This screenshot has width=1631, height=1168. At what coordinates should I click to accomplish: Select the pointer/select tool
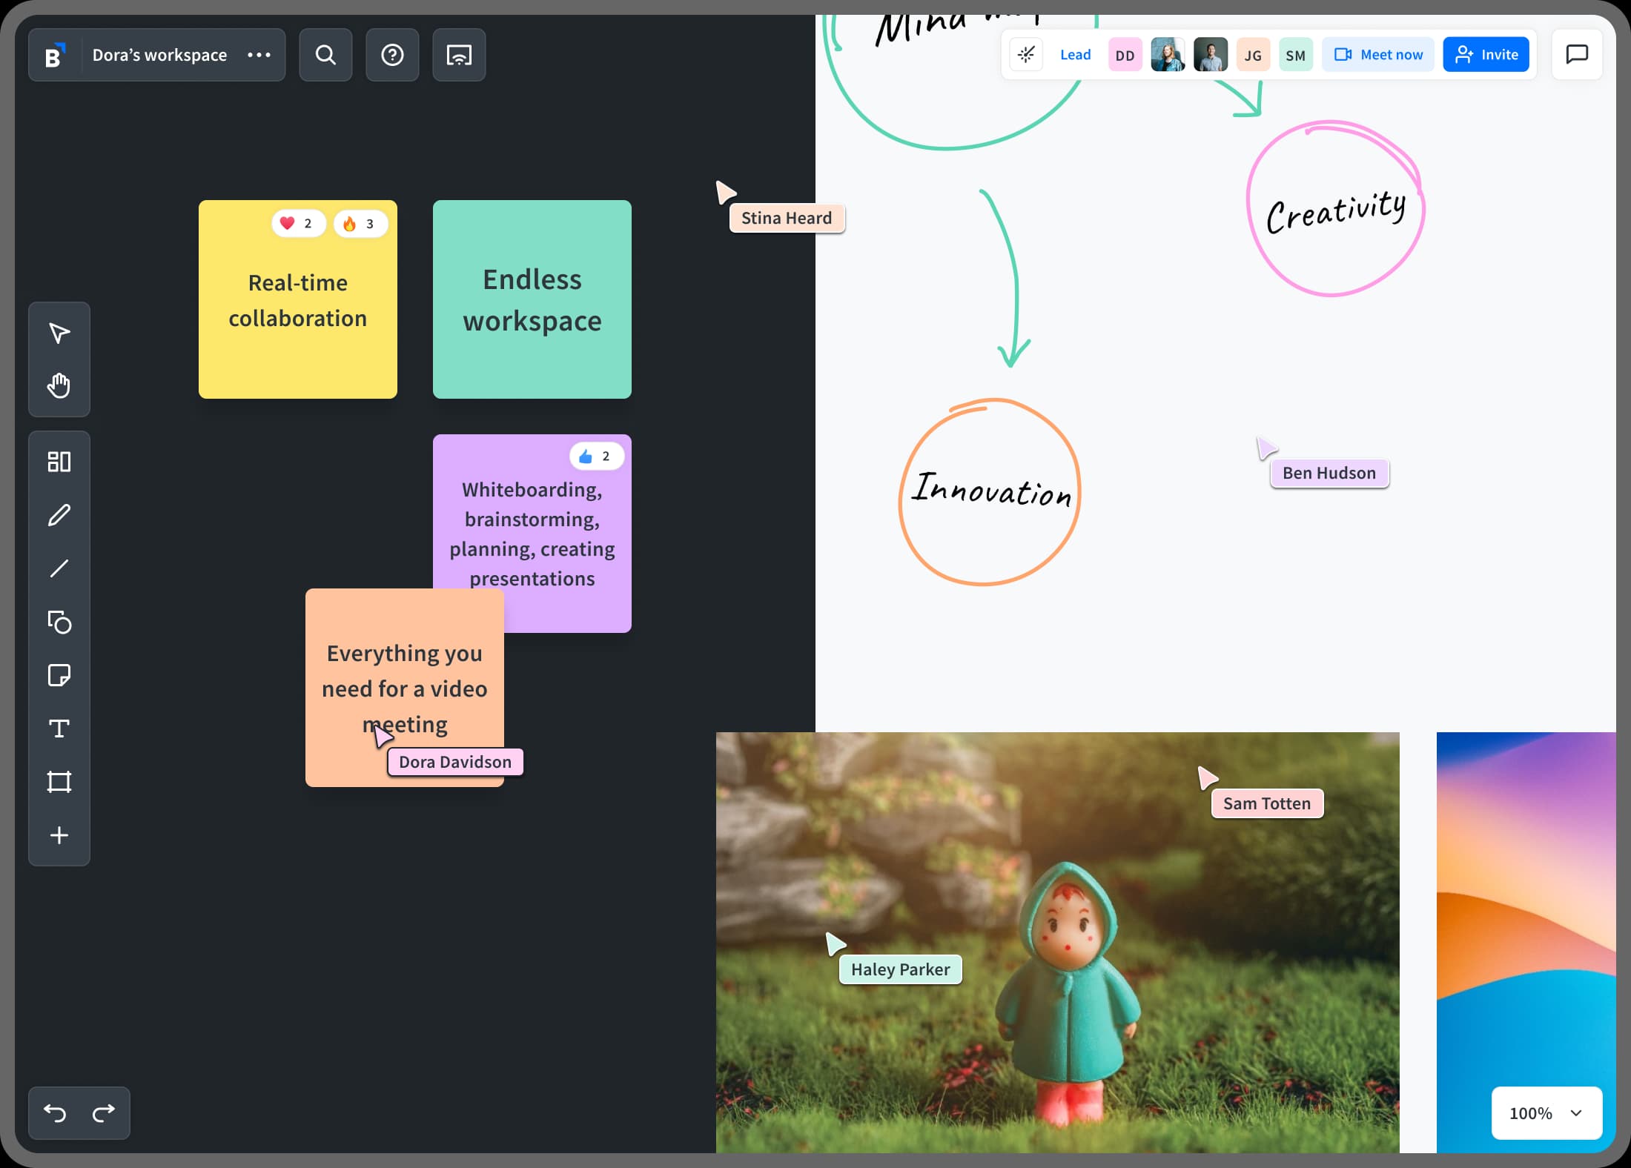[x=59, y=333]
